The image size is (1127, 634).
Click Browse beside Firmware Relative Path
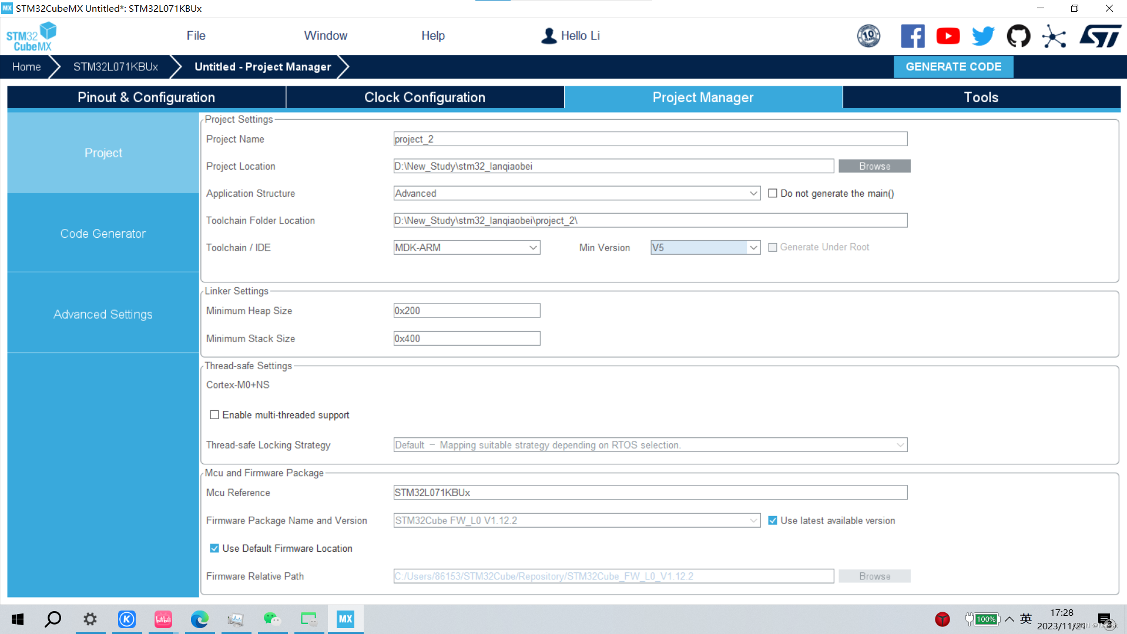click(x=874, y=576)
